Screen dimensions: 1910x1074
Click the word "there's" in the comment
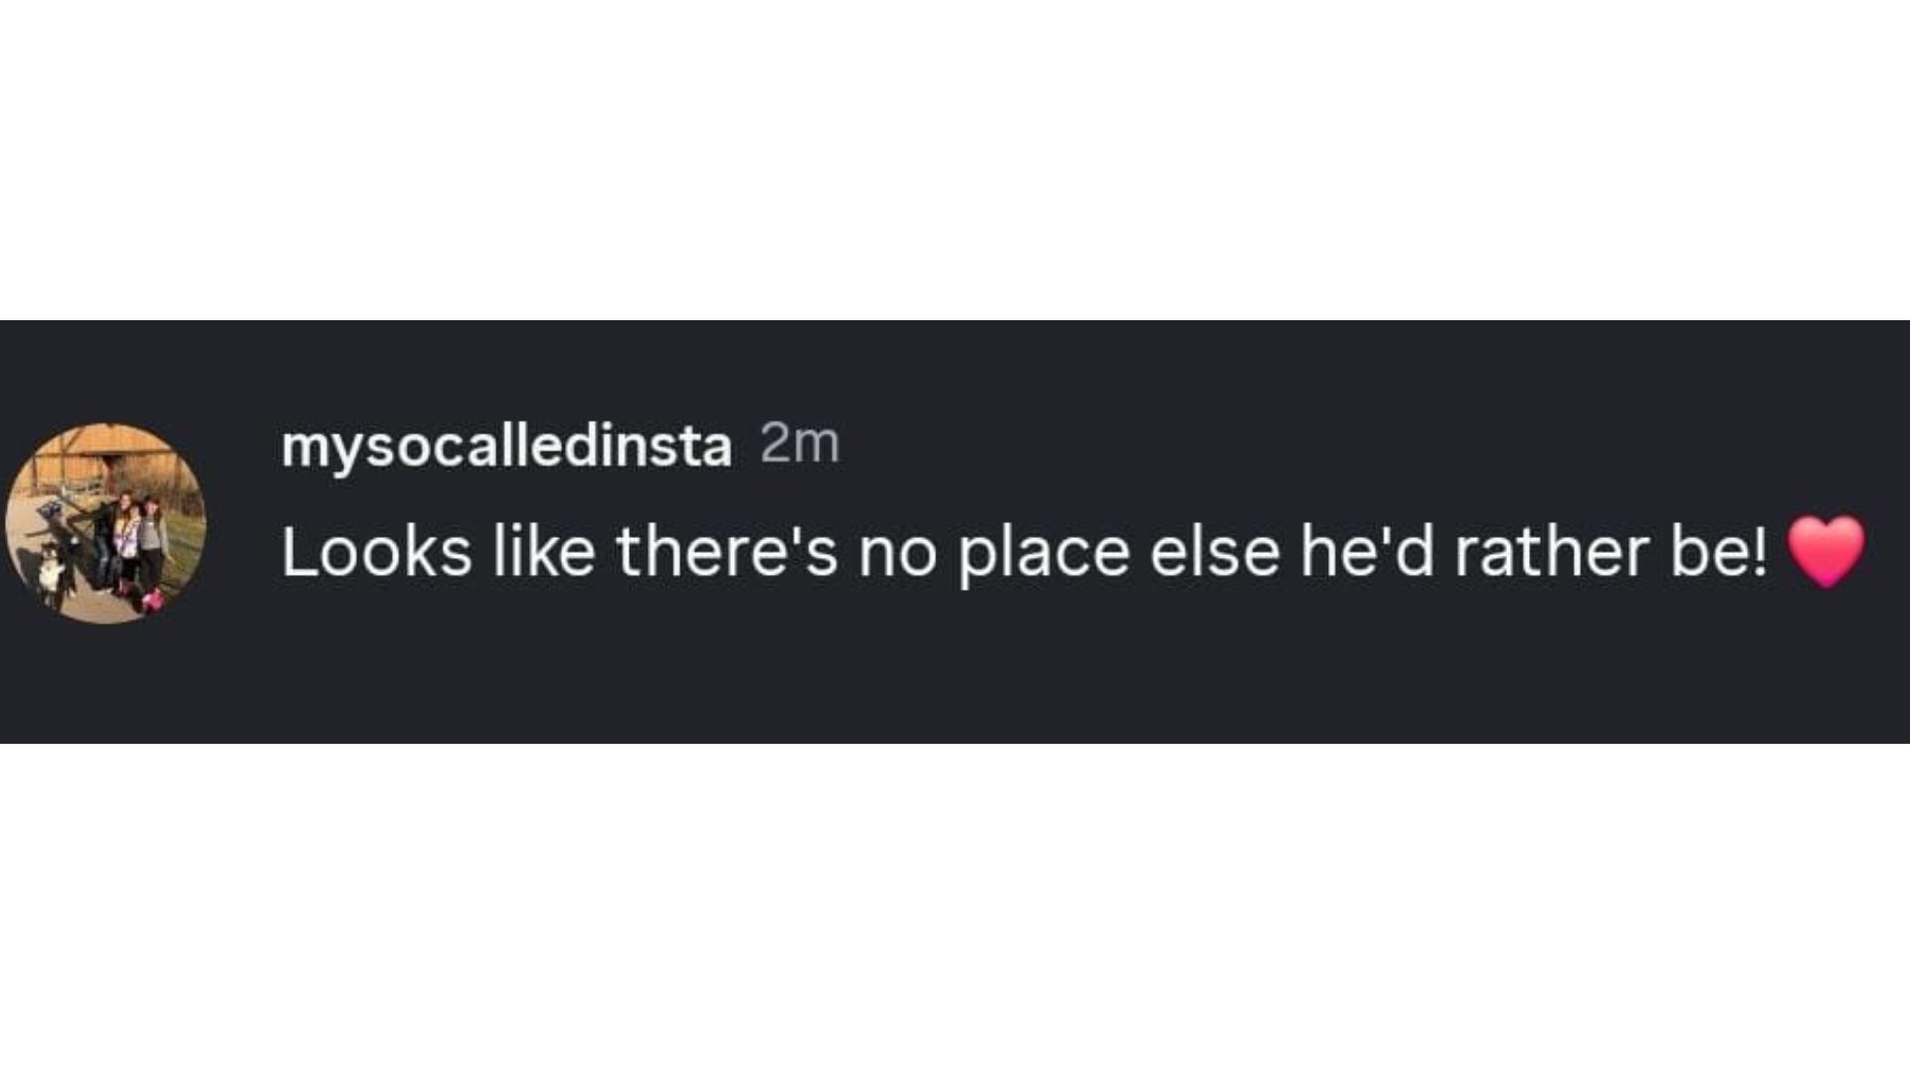726,552
